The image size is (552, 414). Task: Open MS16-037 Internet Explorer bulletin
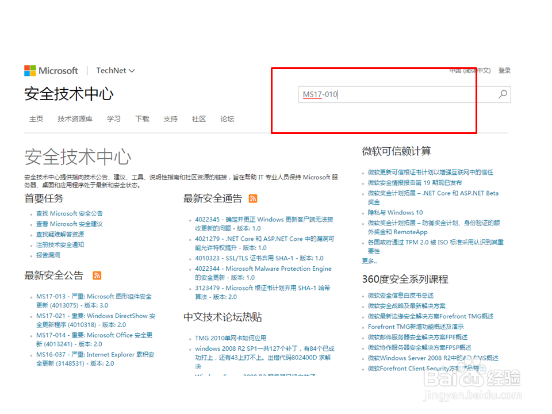95,359
